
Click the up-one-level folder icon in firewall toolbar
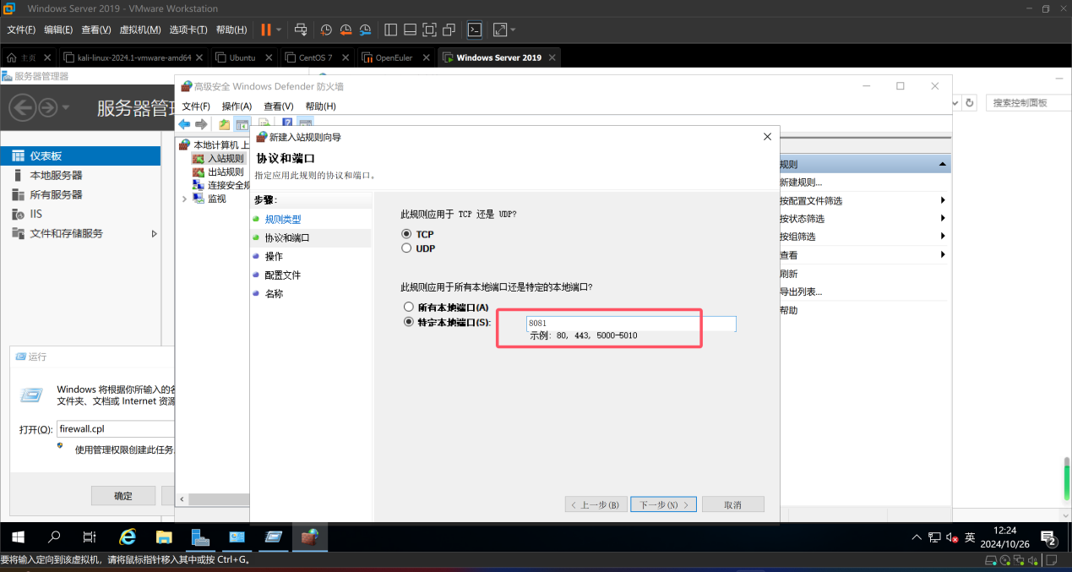click(x=225, y=124)
